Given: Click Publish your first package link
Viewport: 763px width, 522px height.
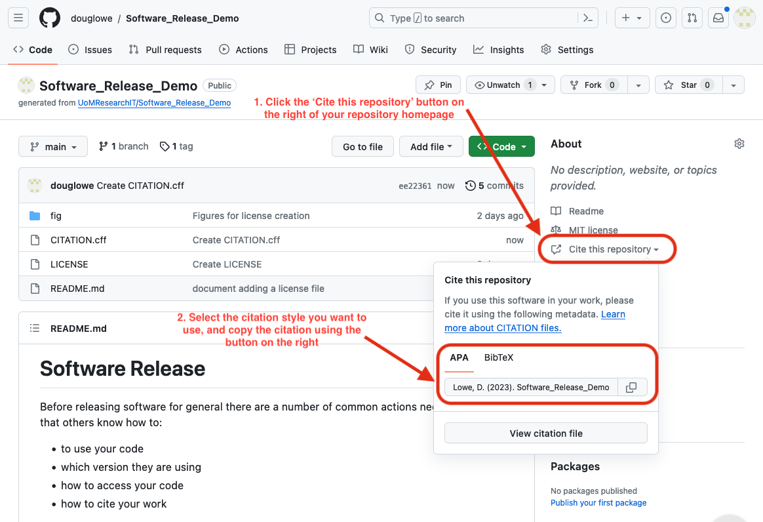Looking at the screenshot, I should click(598, 502).
